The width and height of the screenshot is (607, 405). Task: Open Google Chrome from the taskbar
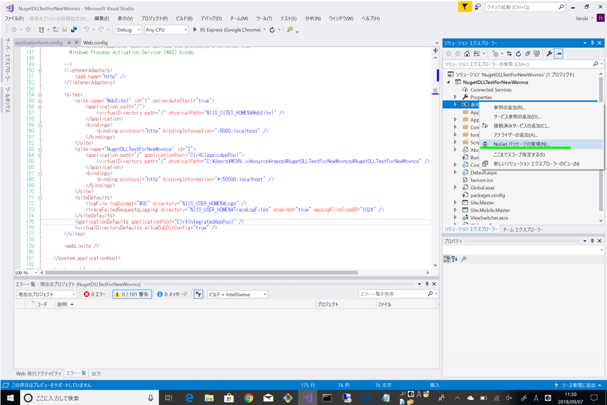248,398
